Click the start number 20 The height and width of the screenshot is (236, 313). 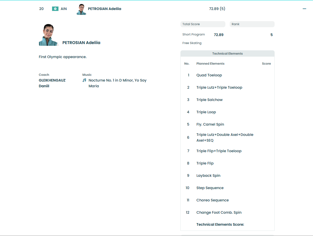(41, 9)
